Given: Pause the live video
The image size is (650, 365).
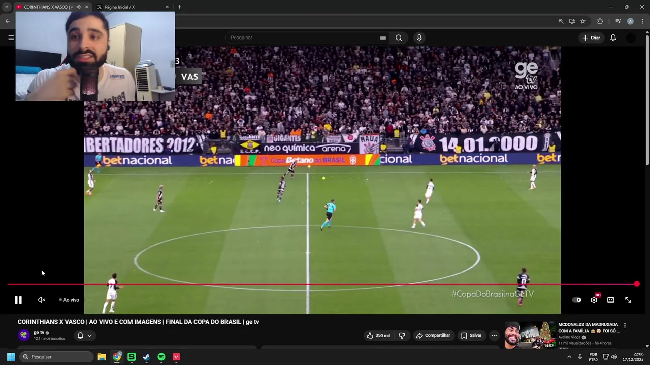Looking at the screenshot, I should [x=18, y=300].
